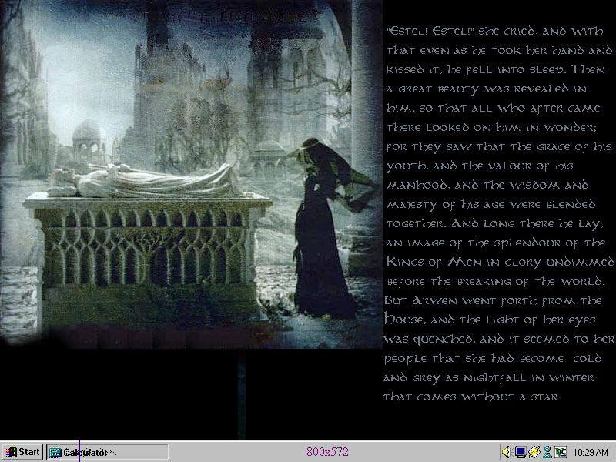
Task: Click the line "that comes without a star."
Action: pos(472,397)
